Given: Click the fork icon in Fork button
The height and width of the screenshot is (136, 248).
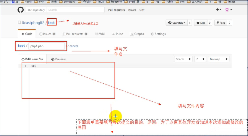Looking at the screenshot, I should 218,23.
